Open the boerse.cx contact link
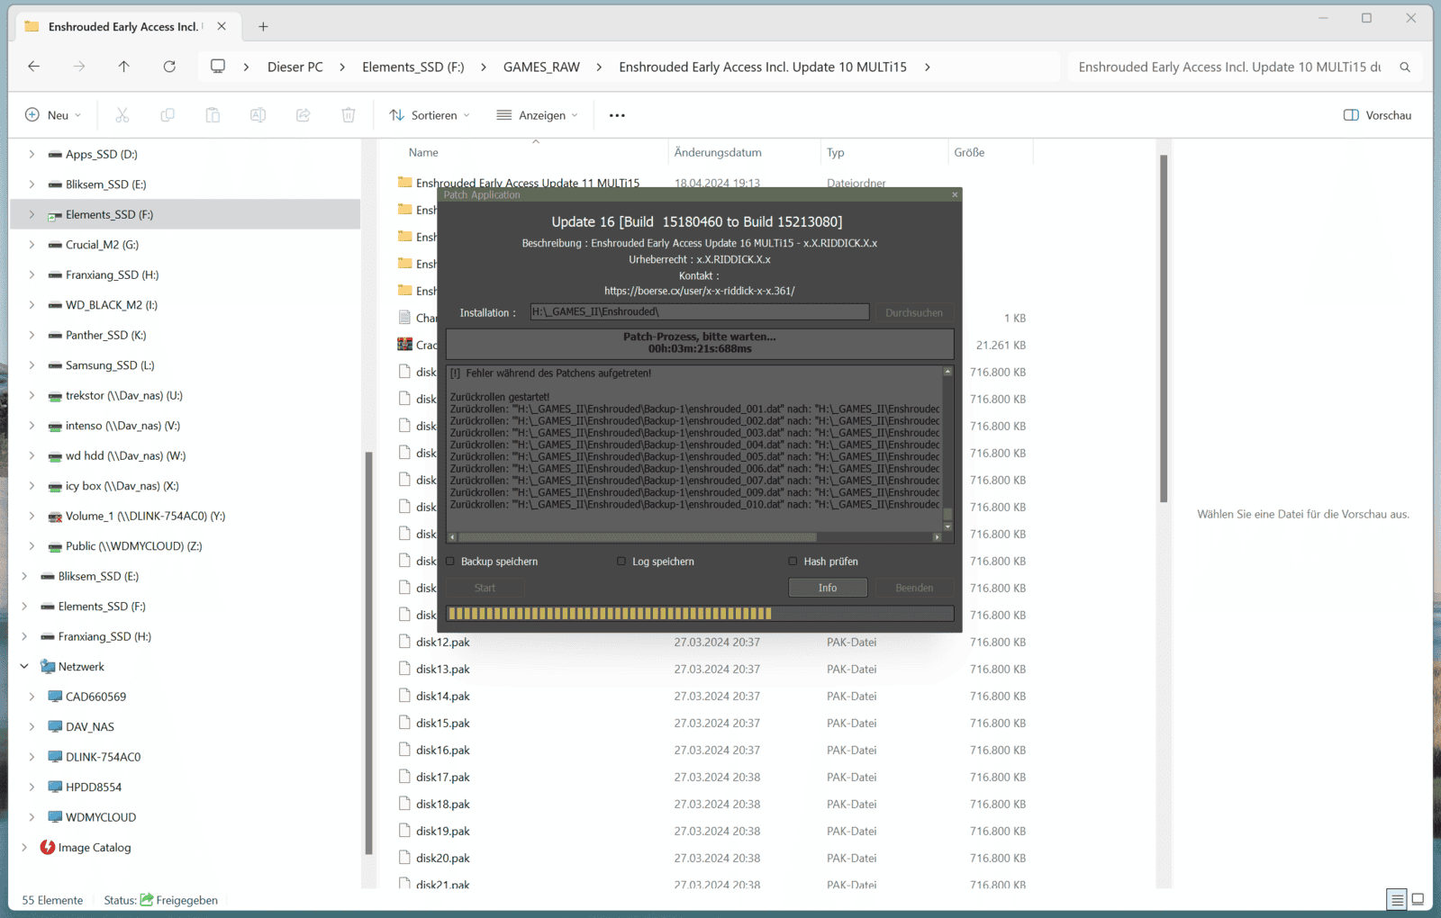Screen dimensions: 1441x918 click(x=700, y=291)
